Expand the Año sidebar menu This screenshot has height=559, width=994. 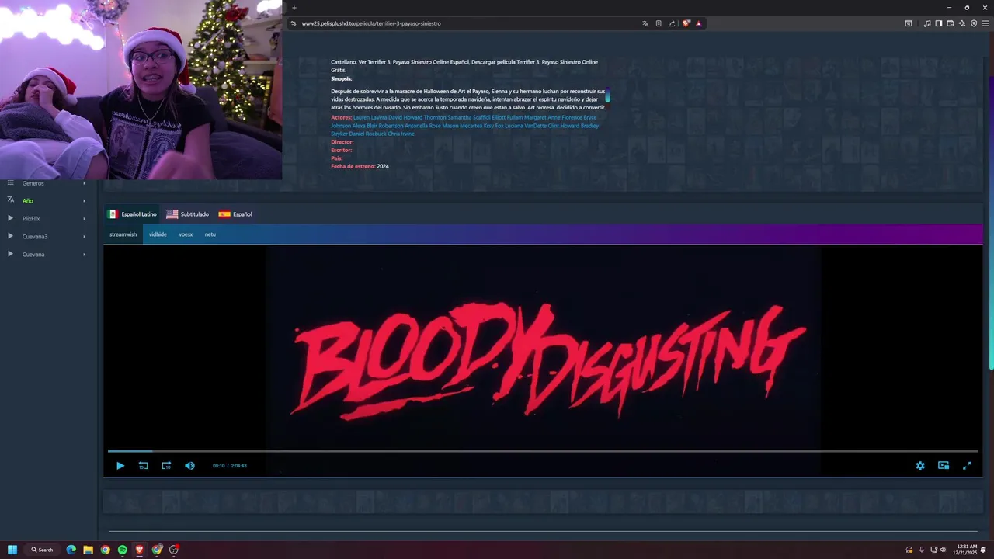point(47,201)
